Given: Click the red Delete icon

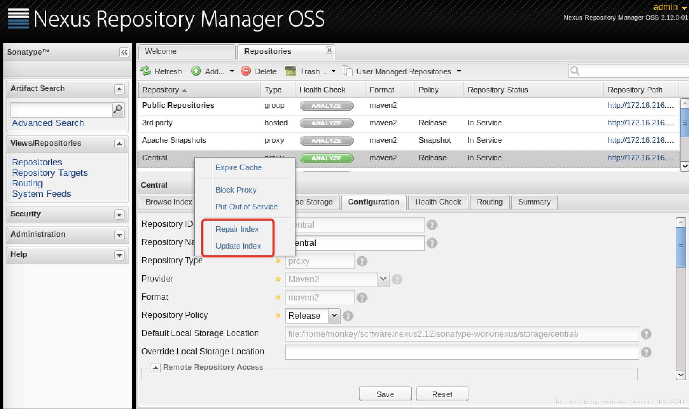Looking at the screenshot, I should click(x=246, y=71).
